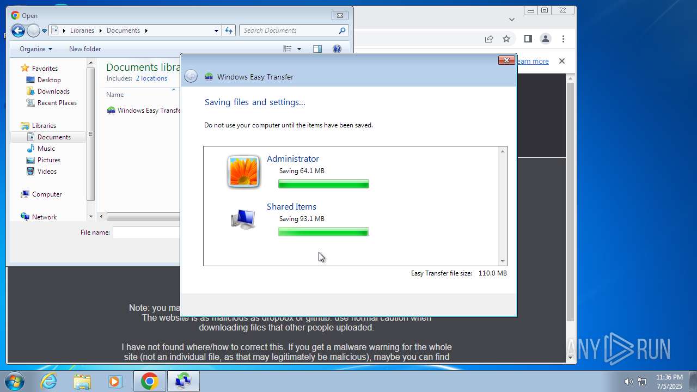Click the address bar dropdown arrow
697x392 pixels.
point(216,30)
